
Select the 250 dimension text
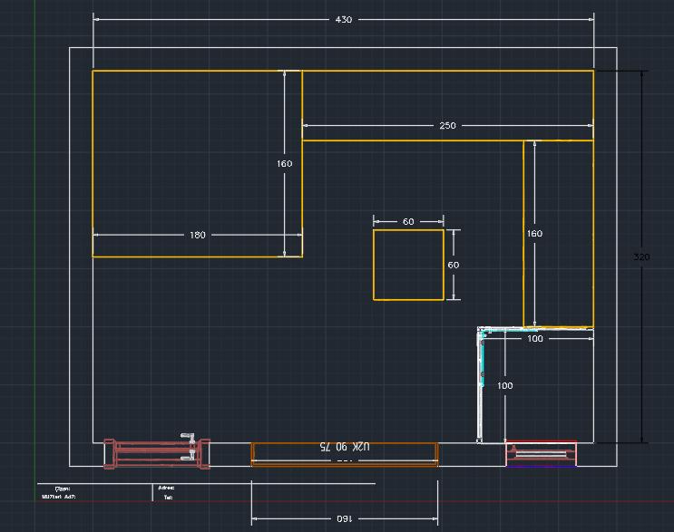[447, 126]
